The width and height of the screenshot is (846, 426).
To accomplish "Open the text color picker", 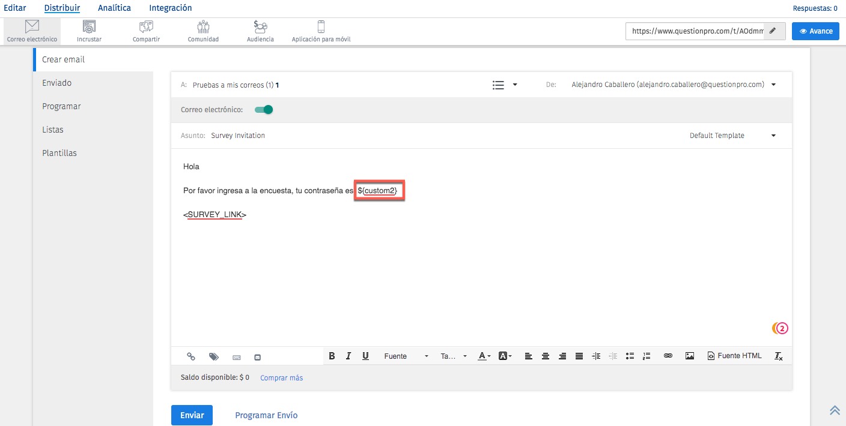I will pyautogui.click(x=484, y=356).
